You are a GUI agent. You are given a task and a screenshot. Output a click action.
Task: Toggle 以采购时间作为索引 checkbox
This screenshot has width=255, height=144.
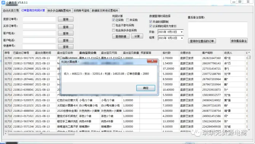tap(151, 26)
